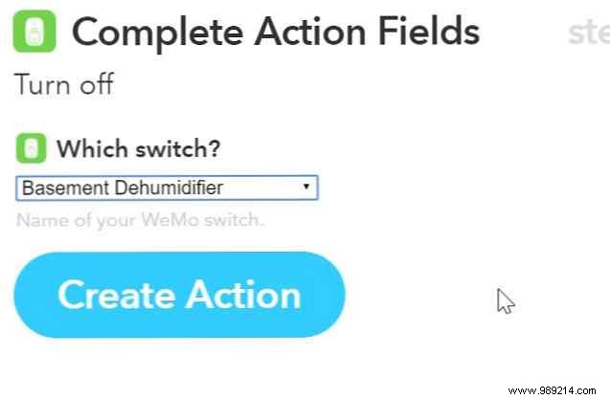Select the Basement Dehumidifier text in combo box
This screenshot has height=399, width=610.
click(x=123, y=188)
